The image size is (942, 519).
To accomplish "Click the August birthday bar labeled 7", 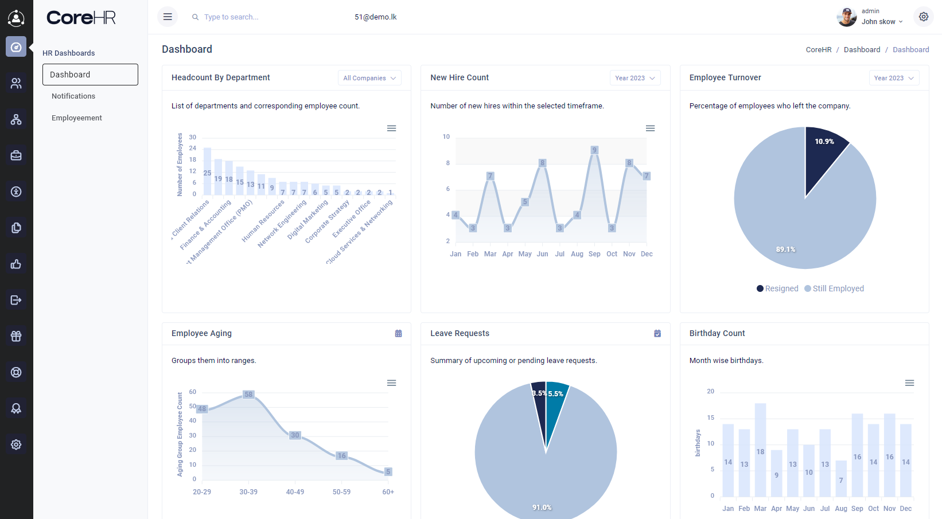I will point(841,478).
